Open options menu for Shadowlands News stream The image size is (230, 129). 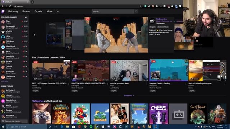108,84
